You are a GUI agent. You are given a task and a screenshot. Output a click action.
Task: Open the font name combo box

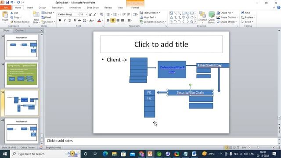coord(68,14)
